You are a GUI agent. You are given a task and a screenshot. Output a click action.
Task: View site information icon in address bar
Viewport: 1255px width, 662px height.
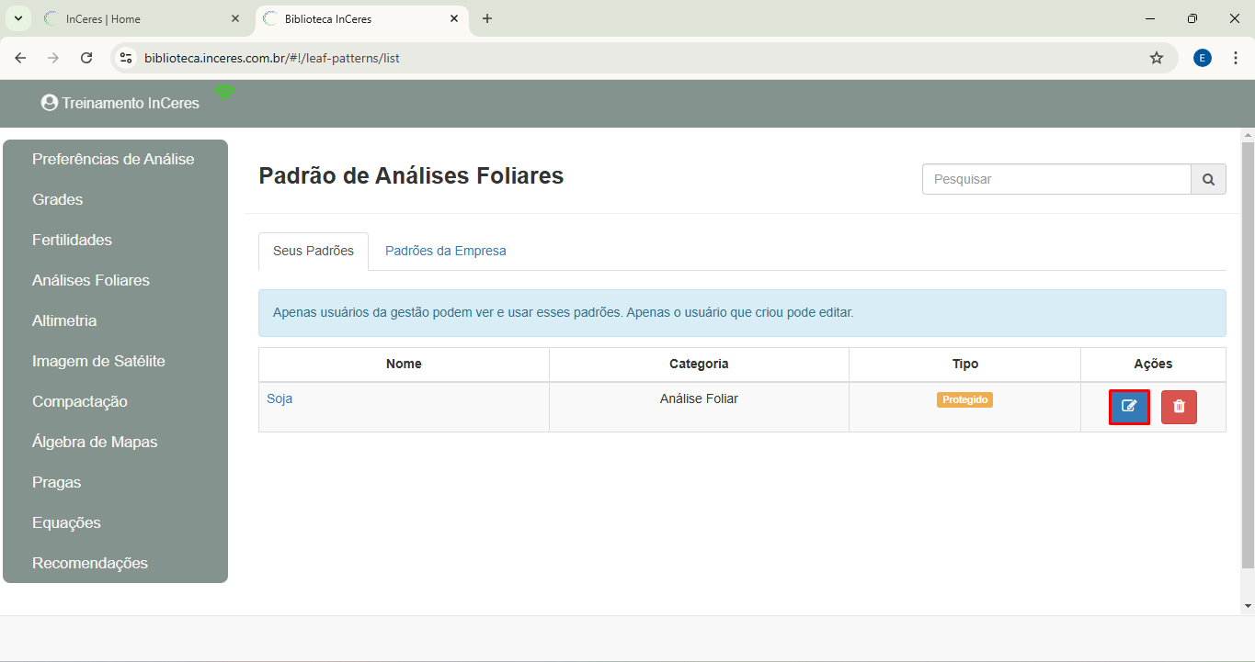point(127,58)
